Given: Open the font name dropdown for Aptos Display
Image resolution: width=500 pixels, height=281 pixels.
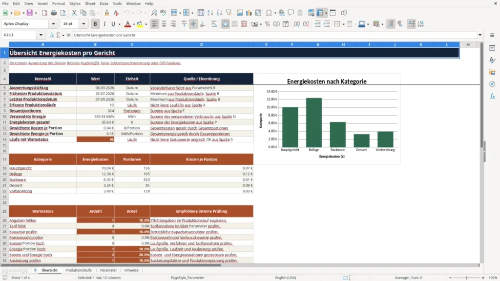Looking at the screenshot, I should 53,24.
